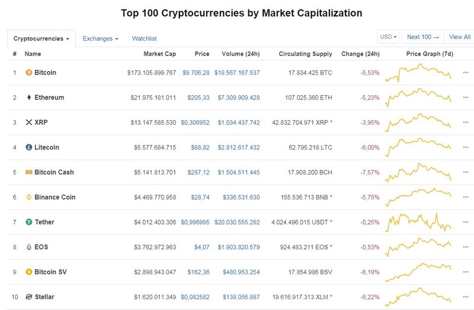The height and width of the screenshot is (310, 474).
Task: Expand the Exchanges dropdown menu
Action: tap(100, 38)
